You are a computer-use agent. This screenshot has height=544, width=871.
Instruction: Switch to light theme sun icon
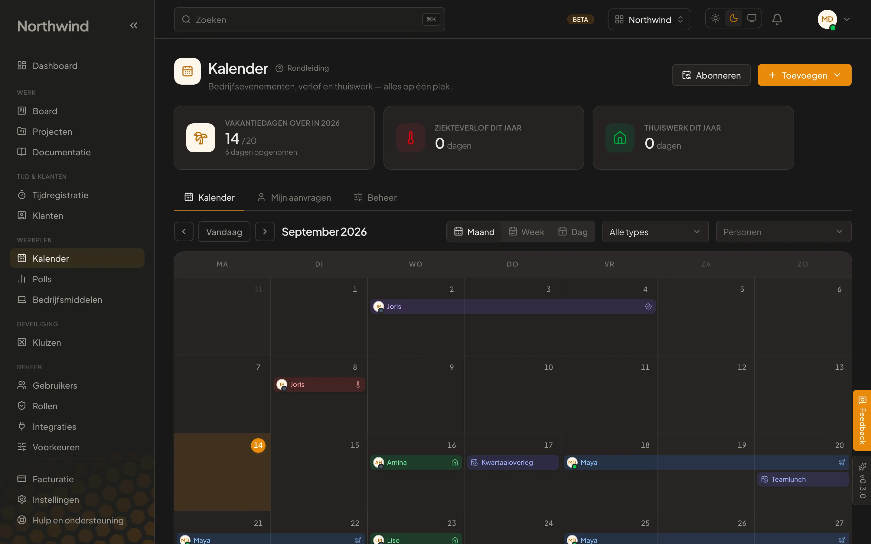(716, 18)
